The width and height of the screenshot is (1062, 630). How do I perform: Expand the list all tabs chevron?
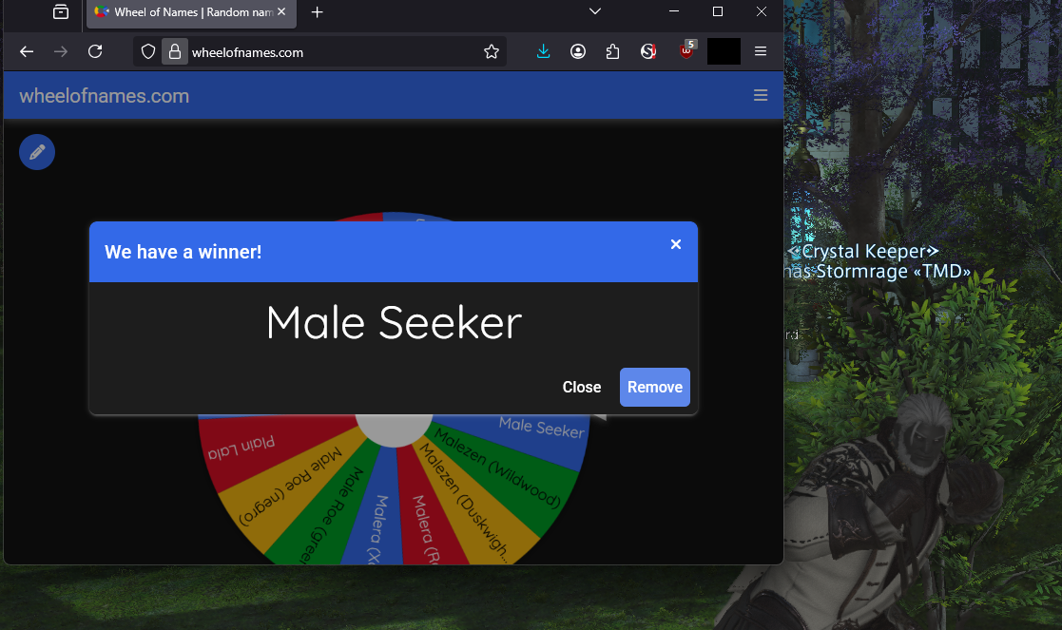[x=594, y=11]
